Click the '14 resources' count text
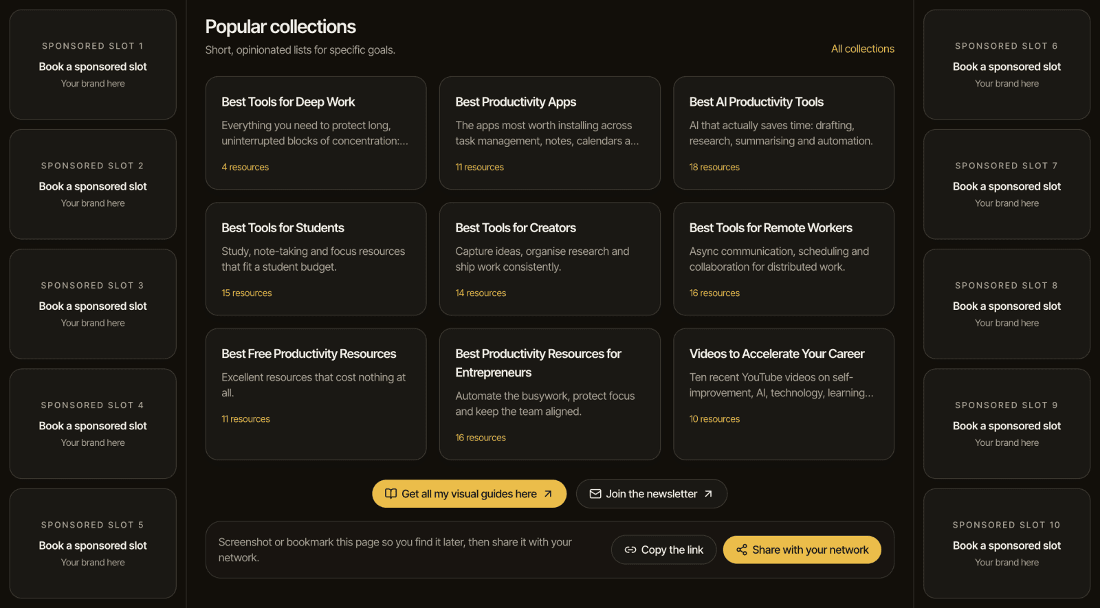The width and height of the screenshot is (1100, 608). point(481,293)
